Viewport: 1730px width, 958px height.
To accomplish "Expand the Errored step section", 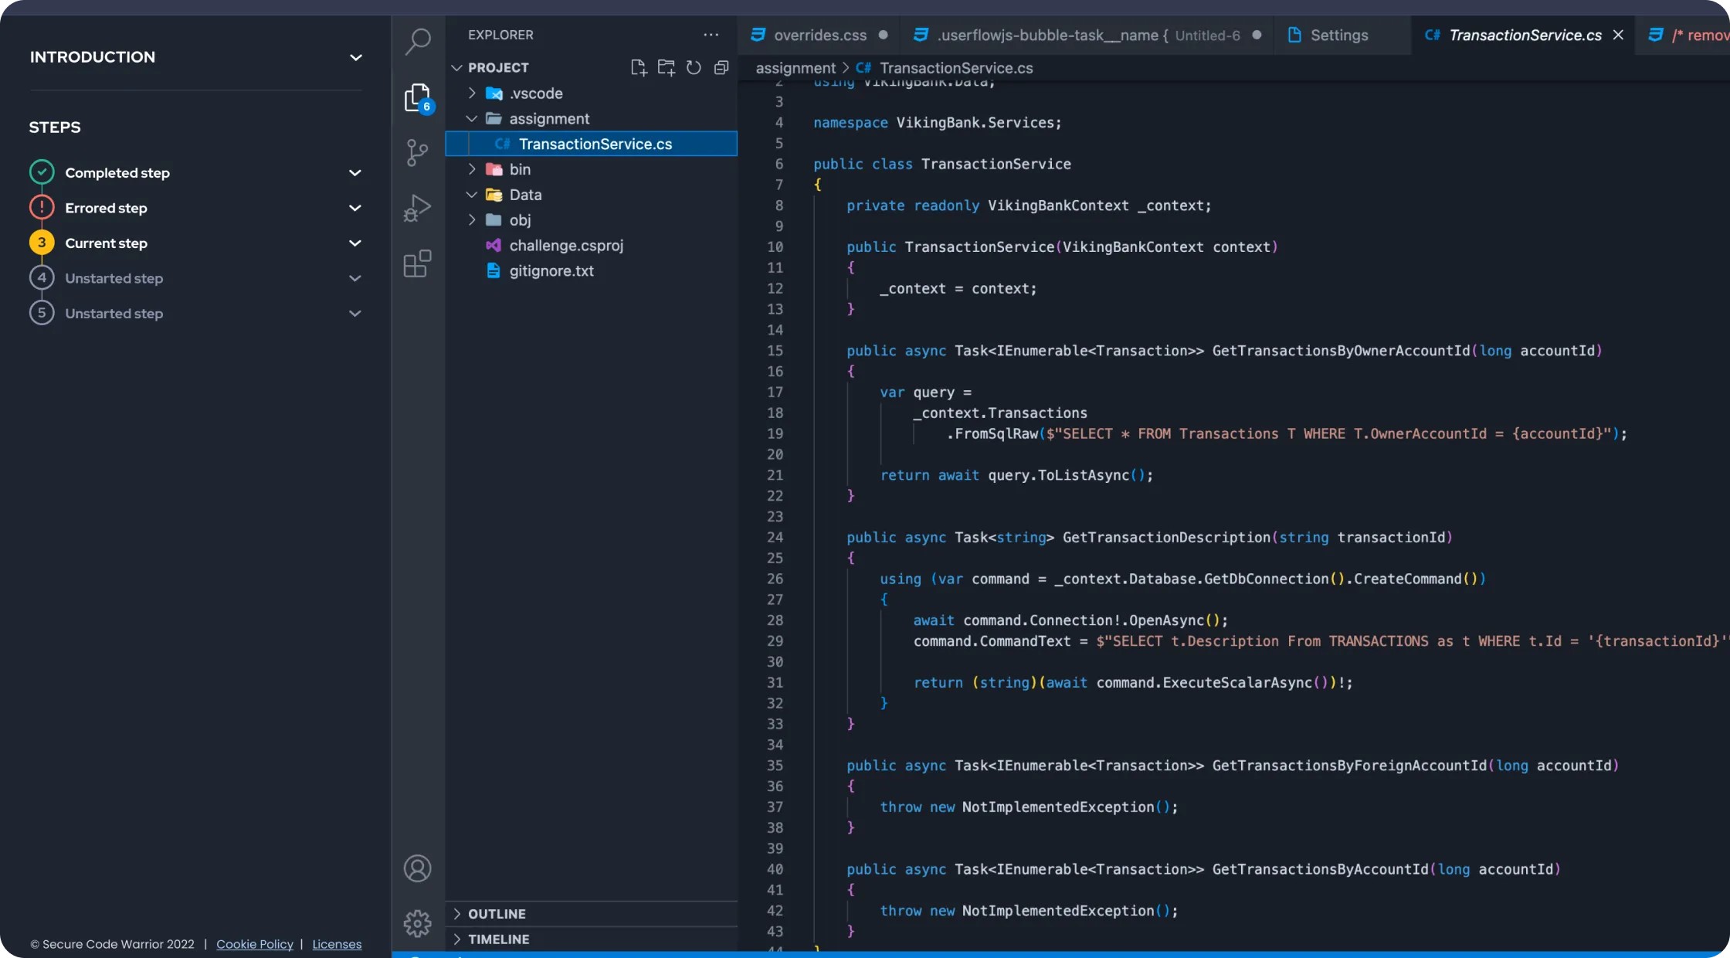I will [354, 208].
